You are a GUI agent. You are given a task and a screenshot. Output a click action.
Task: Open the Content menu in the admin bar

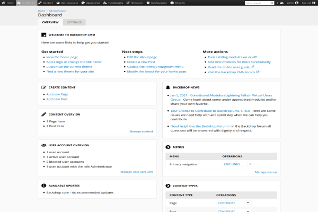46,3
